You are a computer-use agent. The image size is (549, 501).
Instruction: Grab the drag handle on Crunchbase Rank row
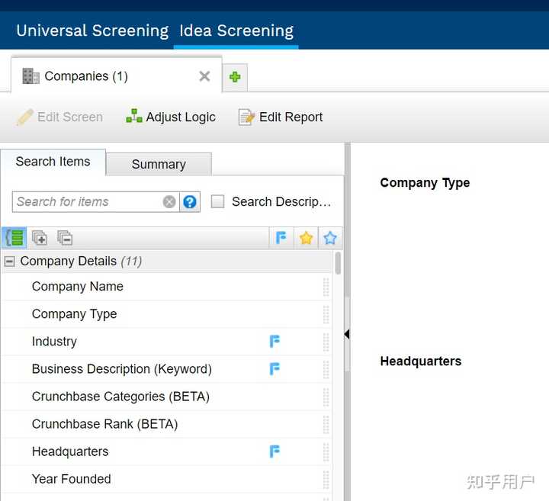click(x=326, y=424)
